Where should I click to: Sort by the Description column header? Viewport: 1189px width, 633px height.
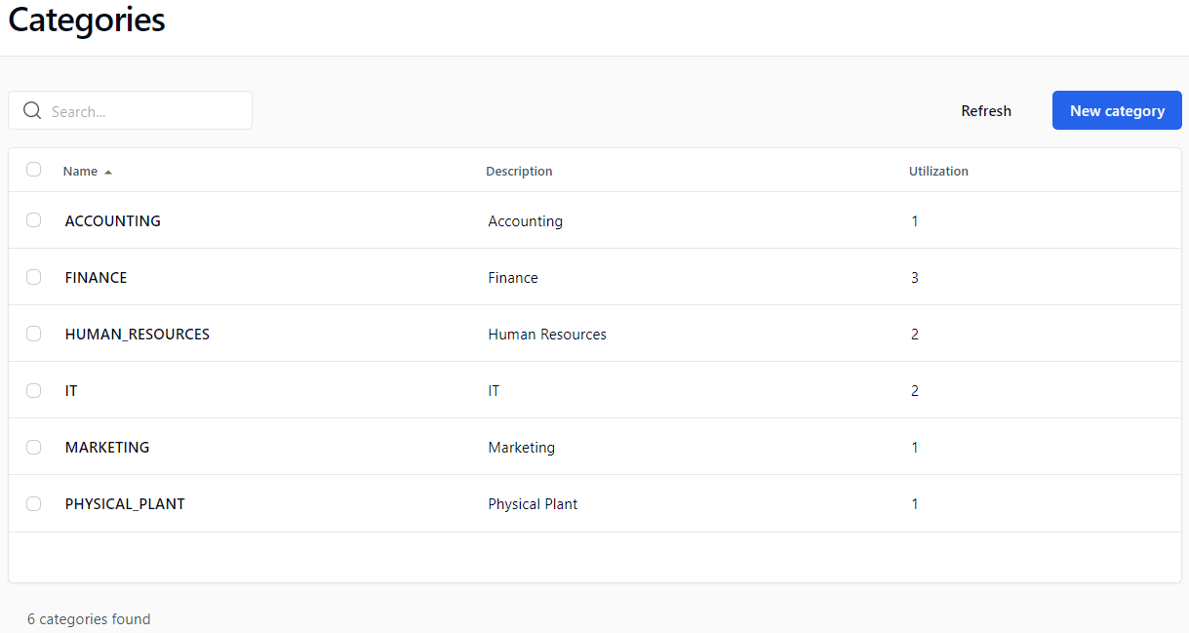[x=519, y=172]
